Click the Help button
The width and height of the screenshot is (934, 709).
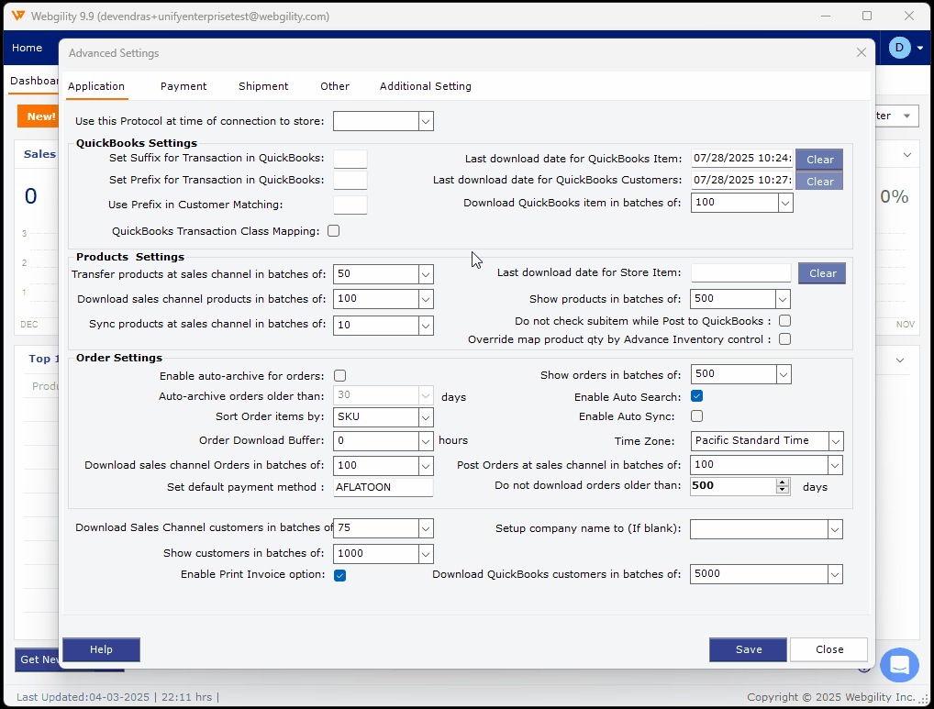(x=101, y=649)
